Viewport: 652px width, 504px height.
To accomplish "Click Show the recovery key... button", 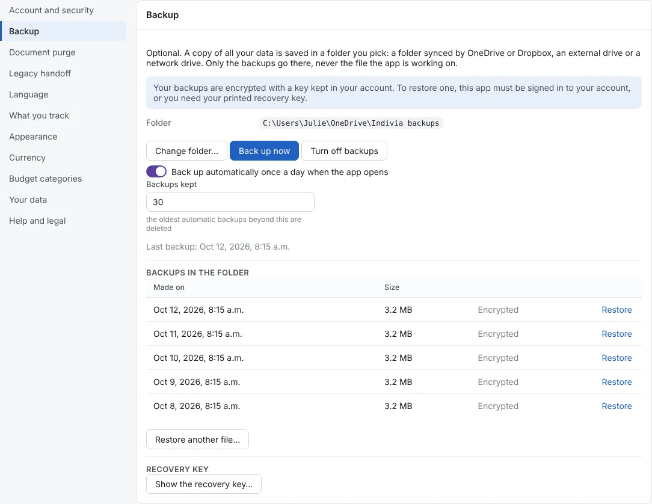I will point(204,484).
